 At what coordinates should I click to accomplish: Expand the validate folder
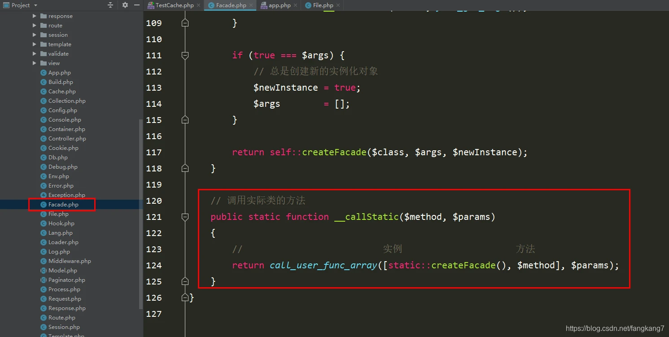point(35,54)
